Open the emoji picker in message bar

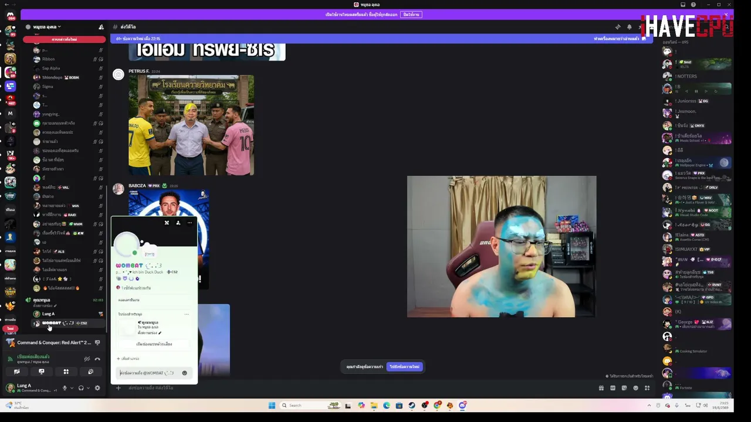click(635, 388)
